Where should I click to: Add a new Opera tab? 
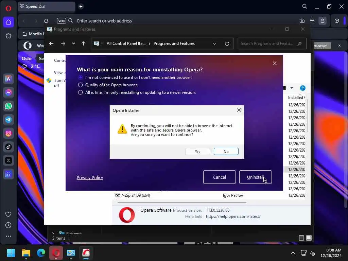[x=81, y=6]
